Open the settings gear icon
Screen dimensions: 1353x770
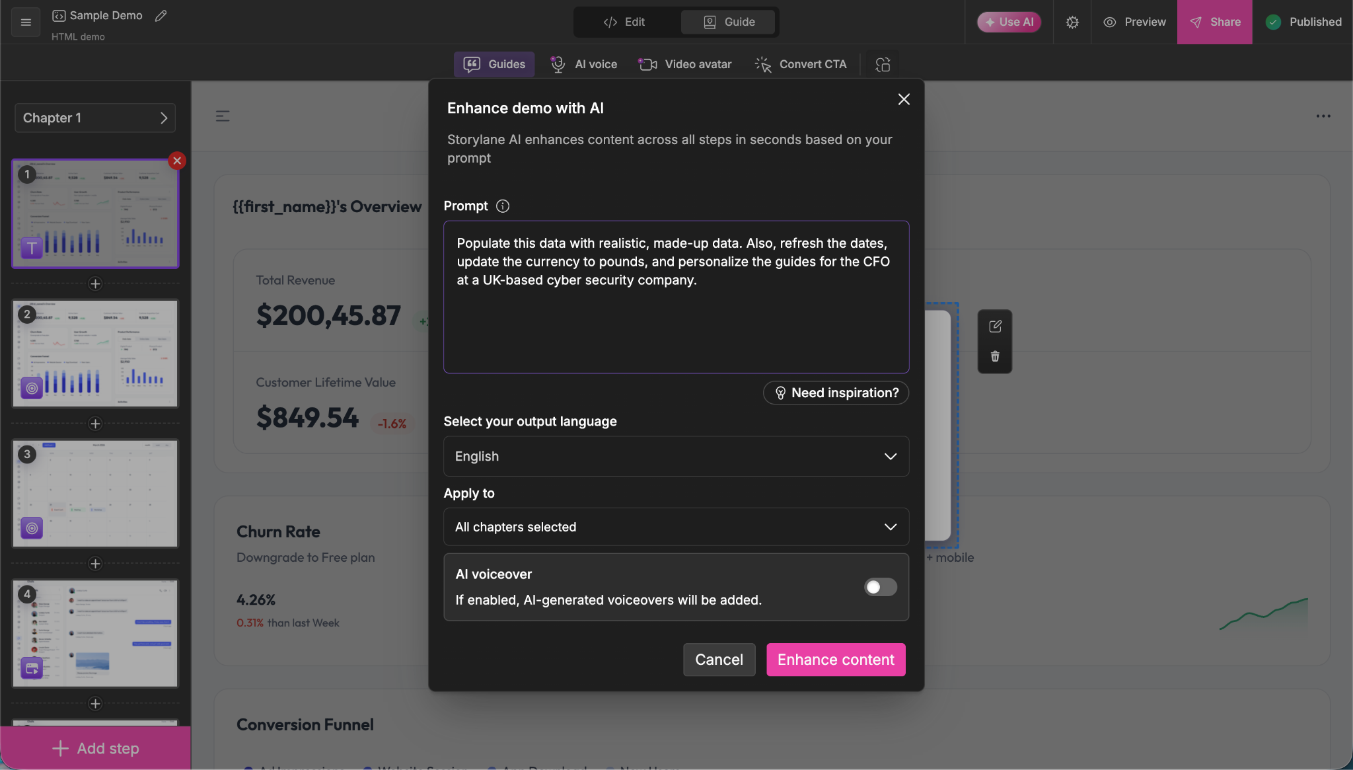click(1072, 22)
